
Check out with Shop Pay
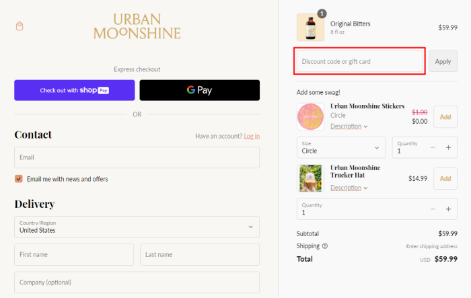(x=75, y=90)
